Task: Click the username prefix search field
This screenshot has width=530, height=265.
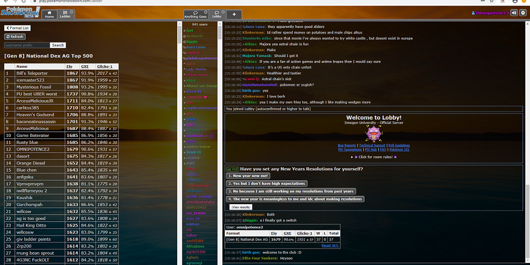Action: point(27,45)
